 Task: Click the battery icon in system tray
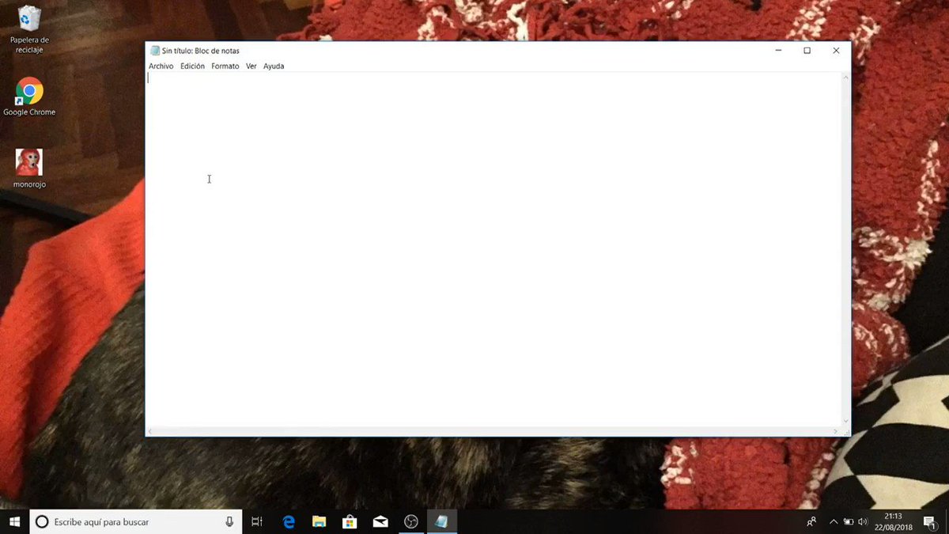[849, 522]
